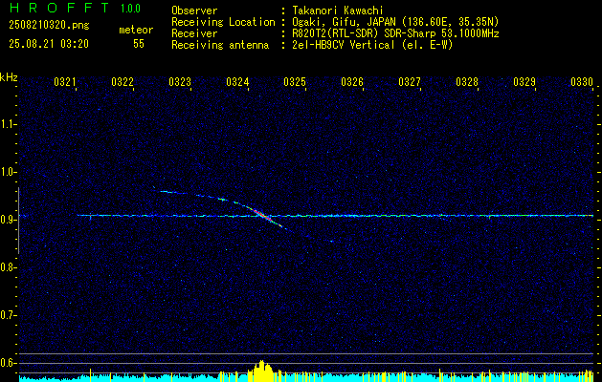
Task: Click the 1.0 kHz axis label
Action: [x=8, y=172]
